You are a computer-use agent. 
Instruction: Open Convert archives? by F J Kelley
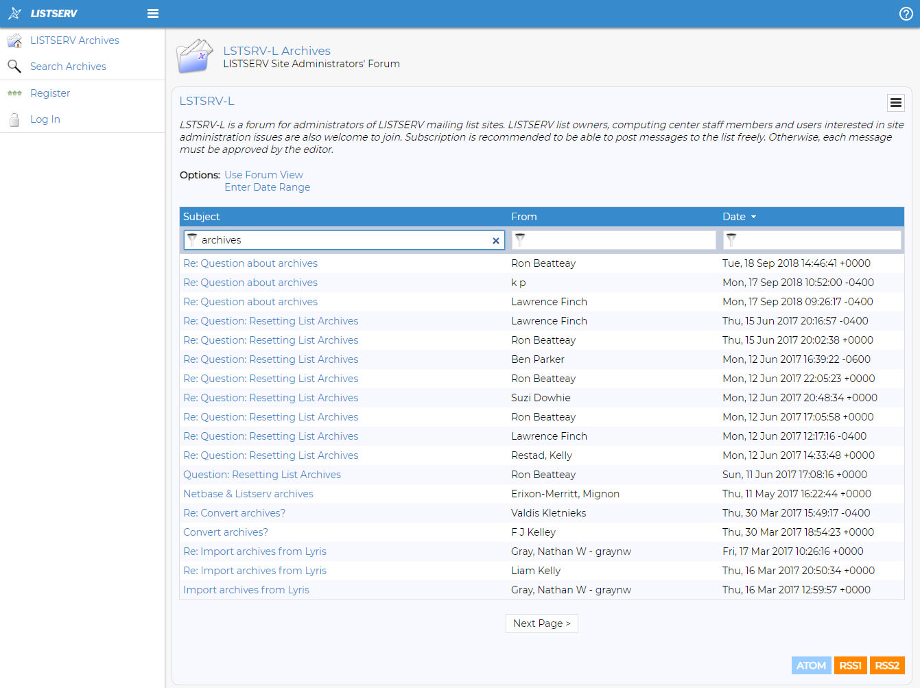click(226, 532)
